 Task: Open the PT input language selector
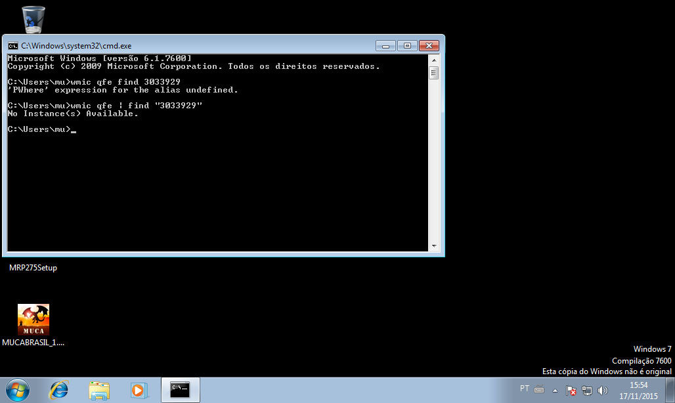[x=525, y=389]
